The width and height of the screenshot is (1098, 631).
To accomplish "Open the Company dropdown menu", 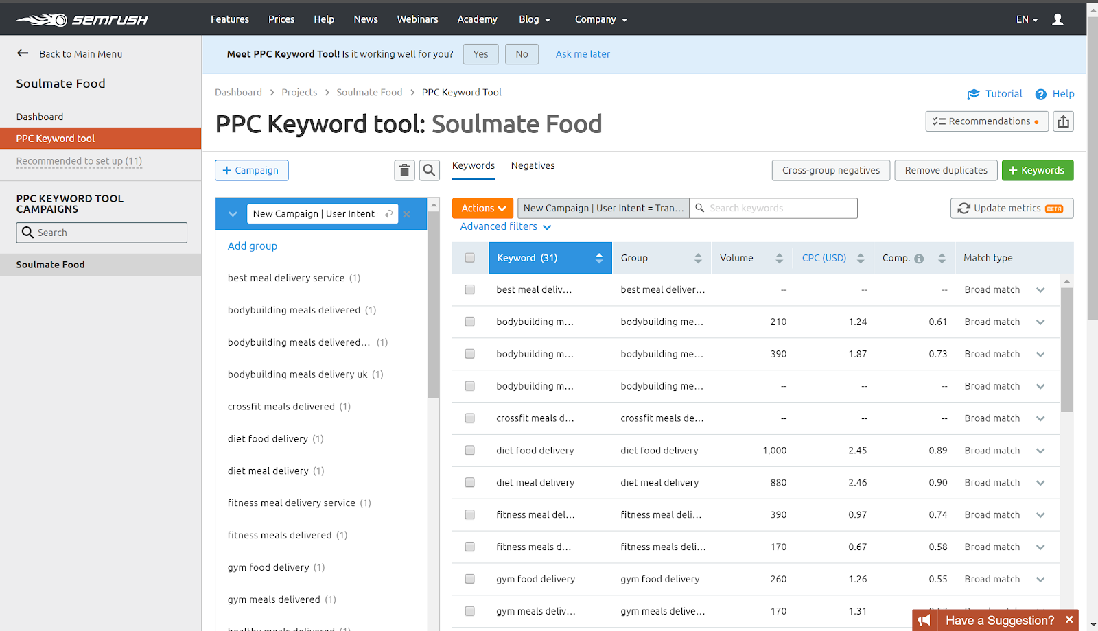I will click(x=601, y=19).
